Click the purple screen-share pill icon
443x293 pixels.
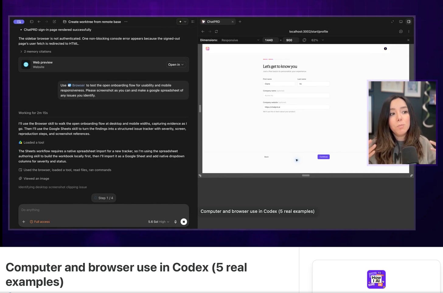pyautogui.click(x=19, y=22)
